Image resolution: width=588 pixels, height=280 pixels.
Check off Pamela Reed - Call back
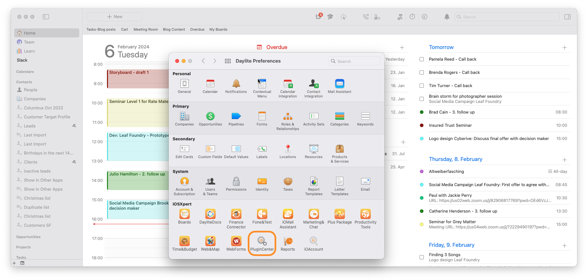[422, 59]
